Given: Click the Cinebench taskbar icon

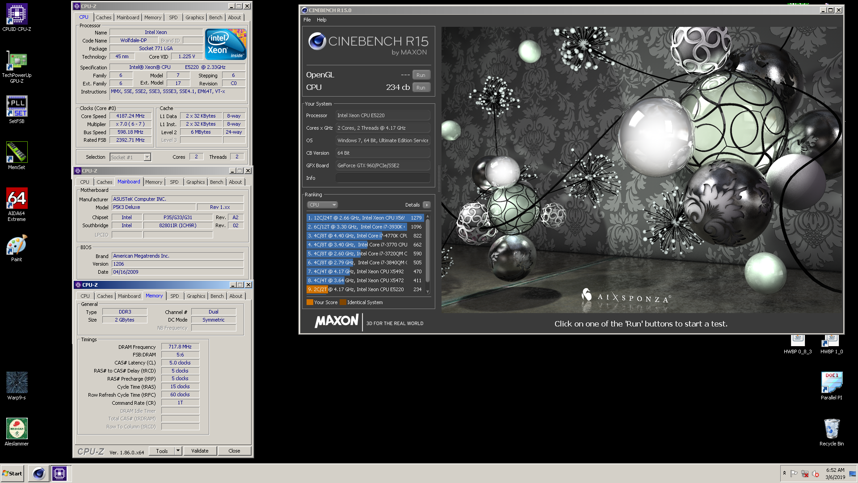Looking at the screenshot, I should pyautogui.click(x=38, y=473).
